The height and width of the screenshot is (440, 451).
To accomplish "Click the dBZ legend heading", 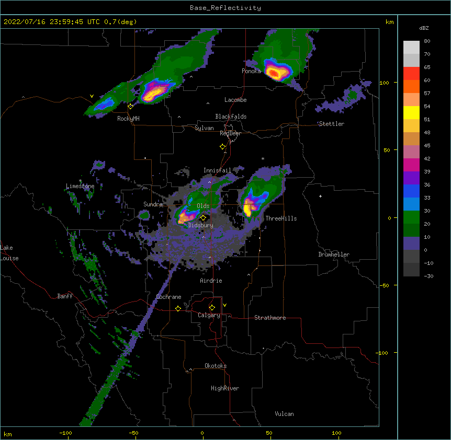I will [424, 28].
